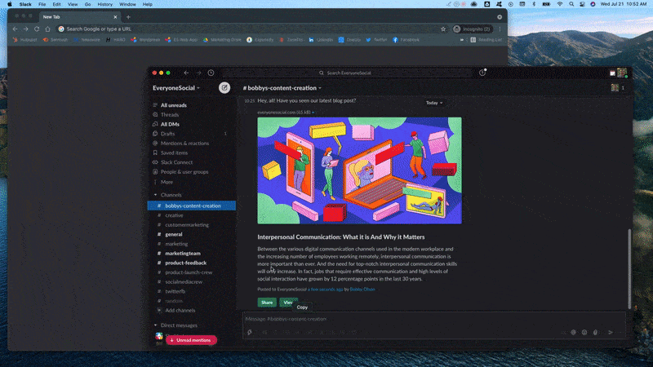Click the message input for #bobbys-content-creation
The width and height of the screenshot is (653, 367).
coord(434,319)
